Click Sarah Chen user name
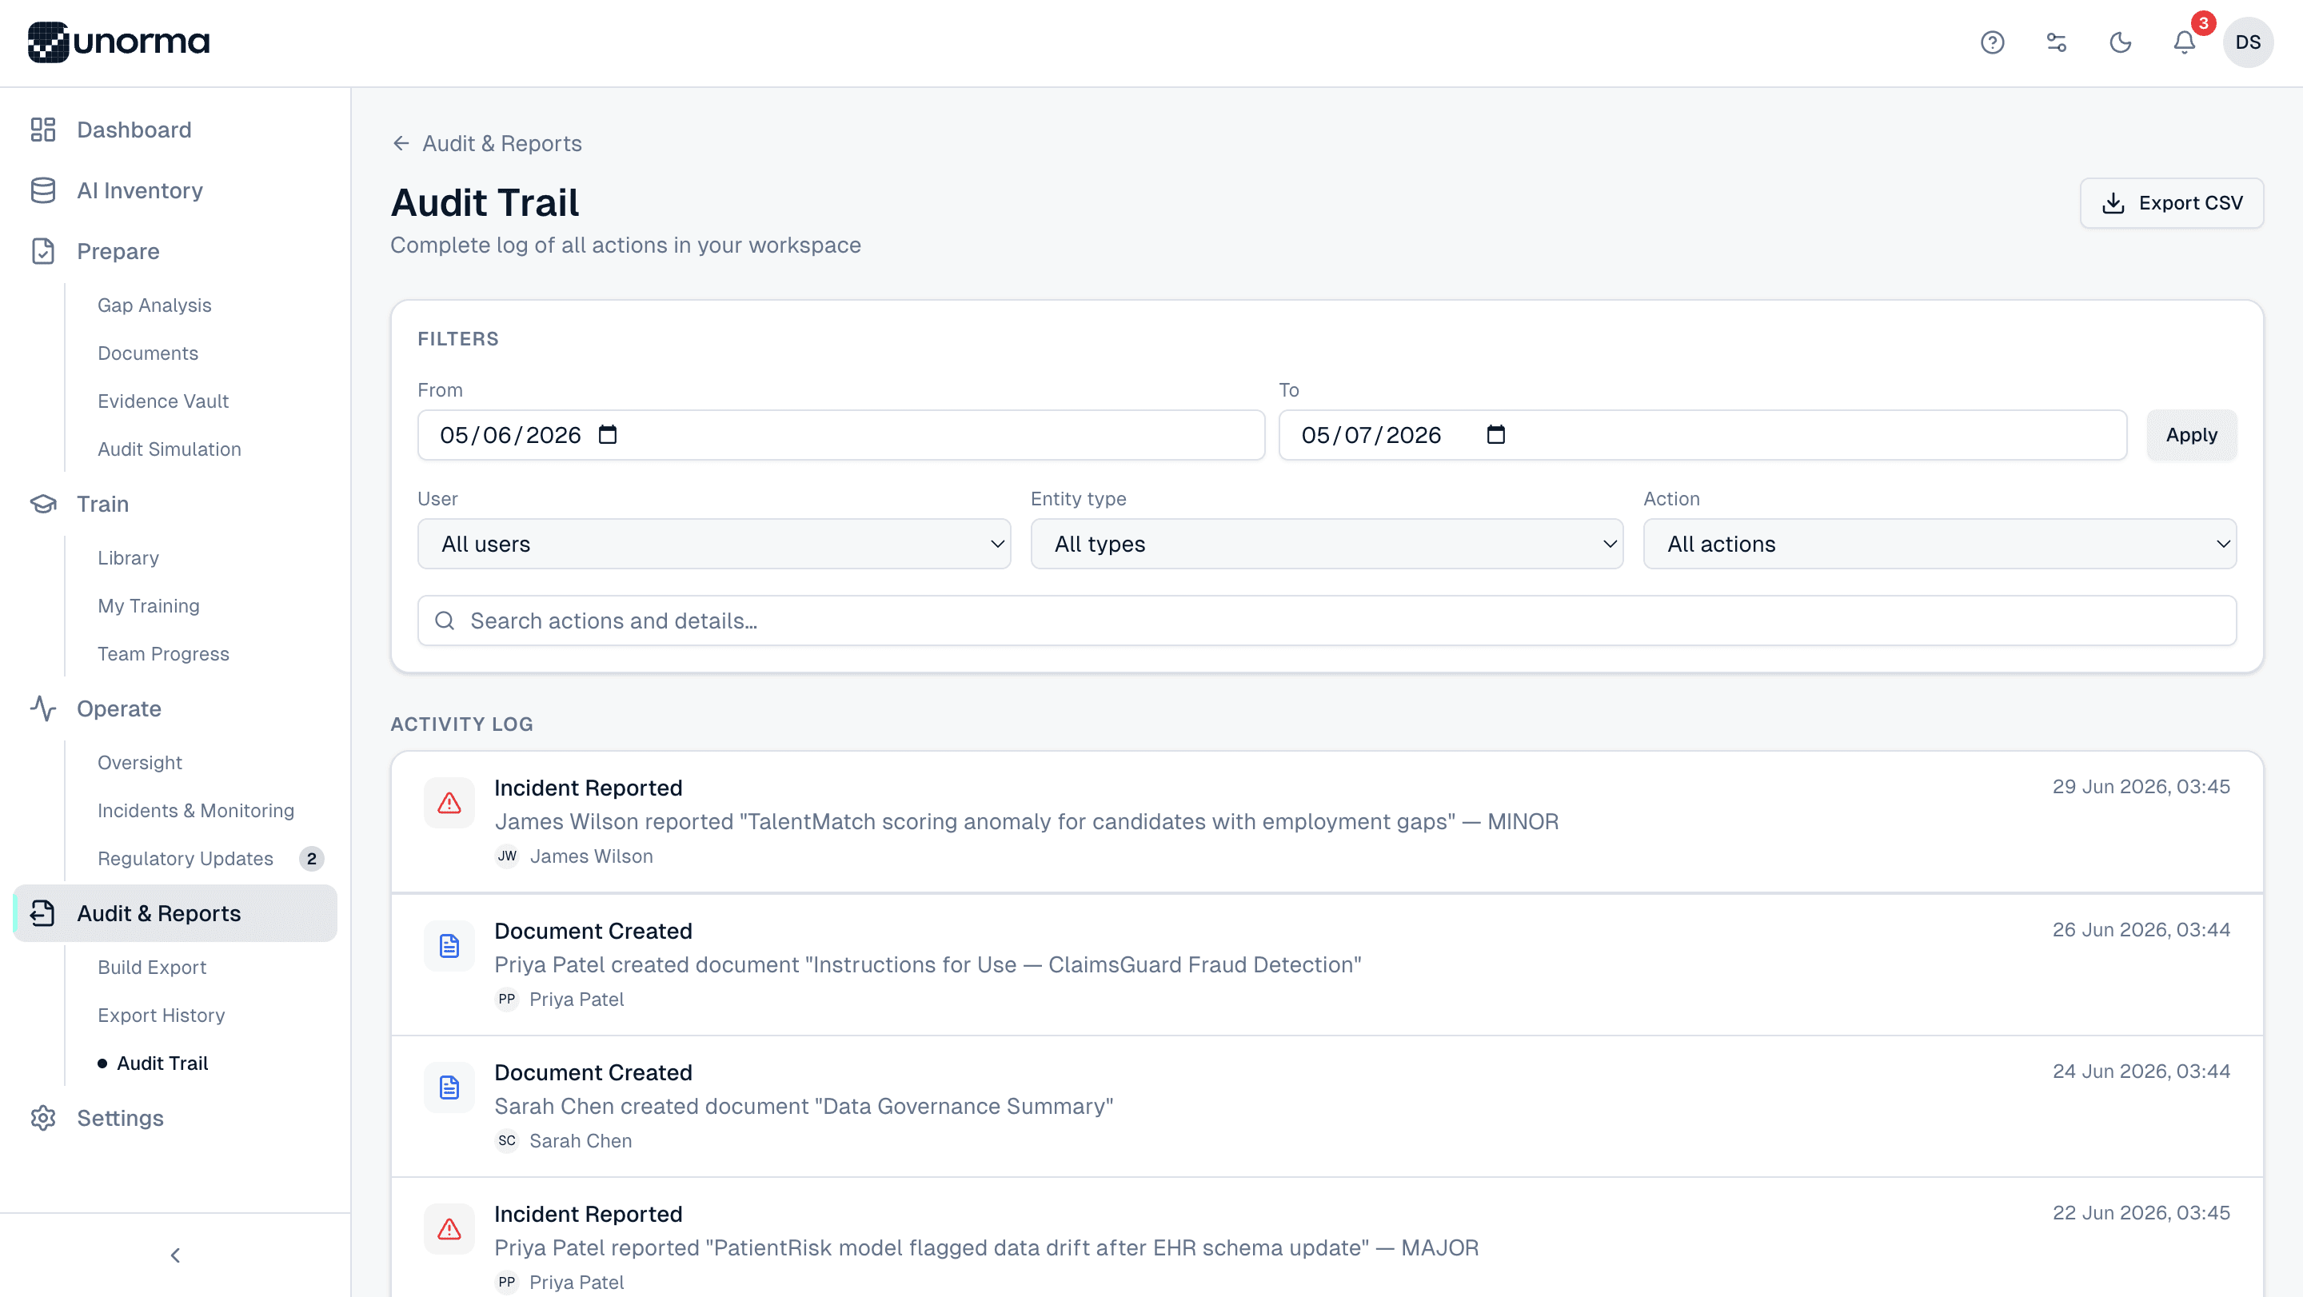 [581, 1140]
